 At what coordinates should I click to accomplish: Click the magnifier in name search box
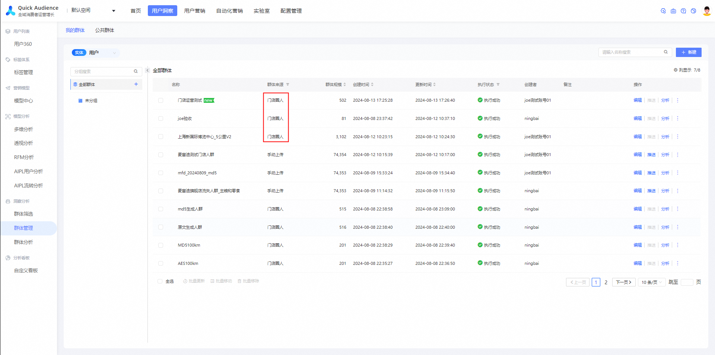coord(665,52)
